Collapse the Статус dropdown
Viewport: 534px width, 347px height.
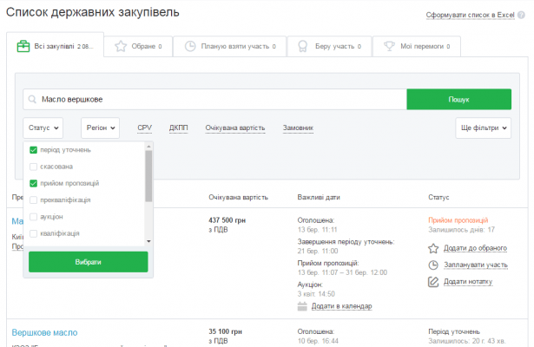(x=44, y=128)
